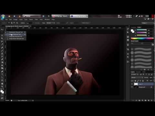The height and width of the screenshot is (116, 155).
Task: Click the Feather input field
Action: (x=29, y=23)
